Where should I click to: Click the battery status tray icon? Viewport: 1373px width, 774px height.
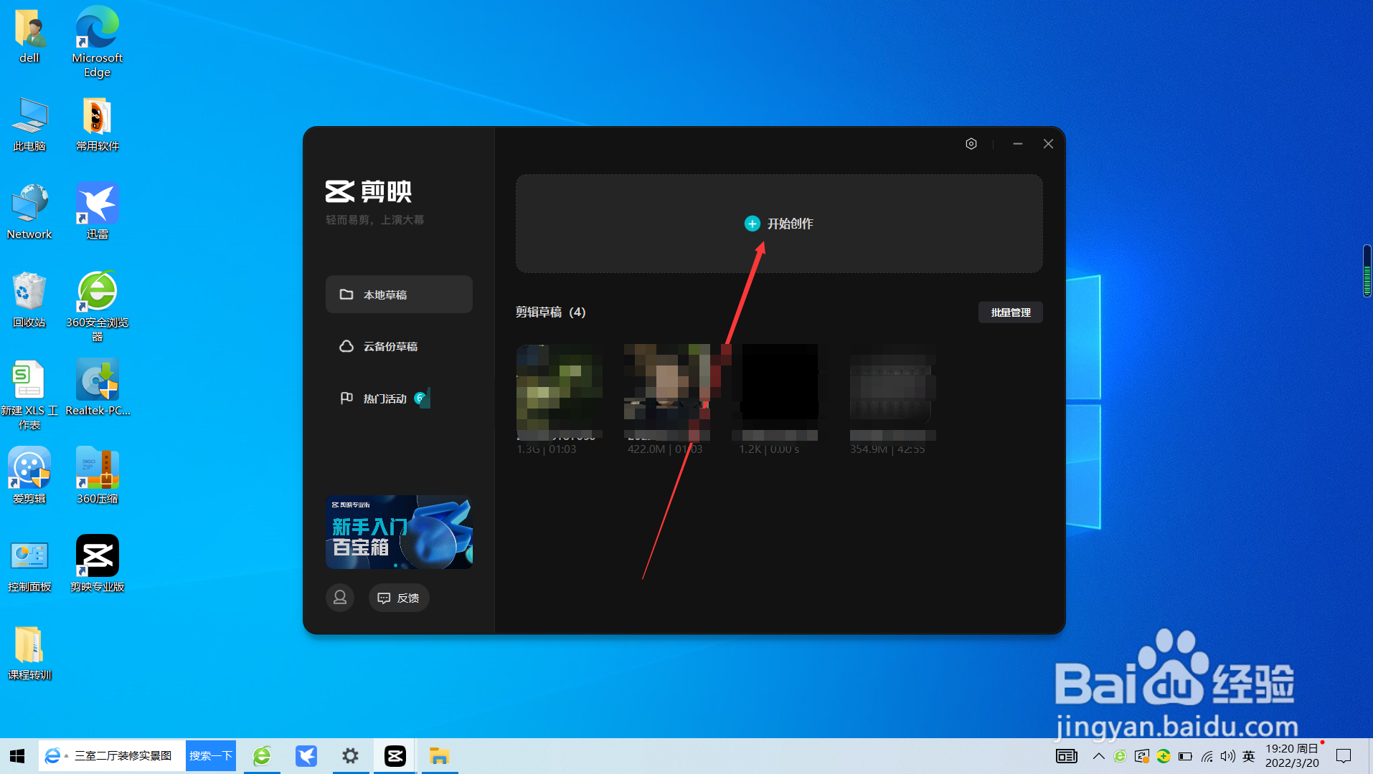click(1185, 756)
